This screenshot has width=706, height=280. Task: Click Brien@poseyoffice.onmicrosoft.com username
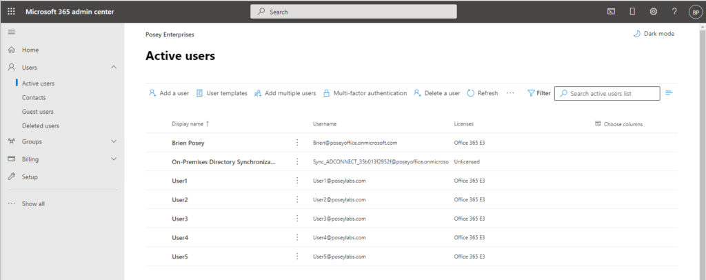(355, 143)
